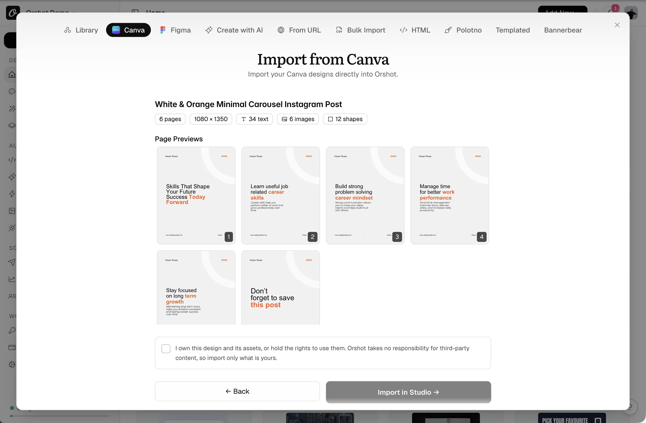Click the Orshot logo icon
Screen dimensions: 646x423
[13, 13]
